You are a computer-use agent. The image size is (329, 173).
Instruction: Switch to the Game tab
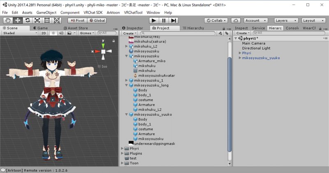click(40, 28)
